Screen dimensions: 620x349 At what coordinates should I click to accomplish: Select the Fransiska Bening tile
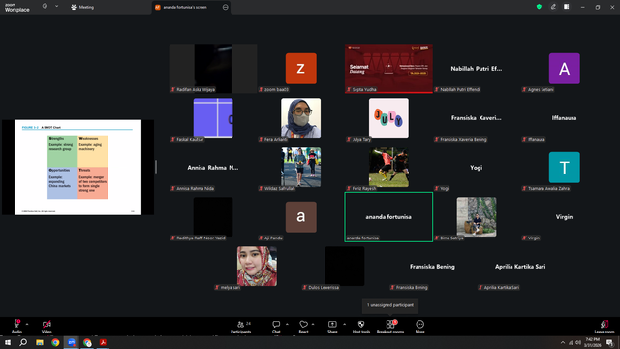coord(433,267)
